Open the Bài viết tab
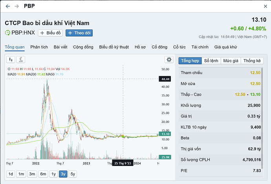The height and width of the screenshot is (184, 271). (x=60, y=47)
